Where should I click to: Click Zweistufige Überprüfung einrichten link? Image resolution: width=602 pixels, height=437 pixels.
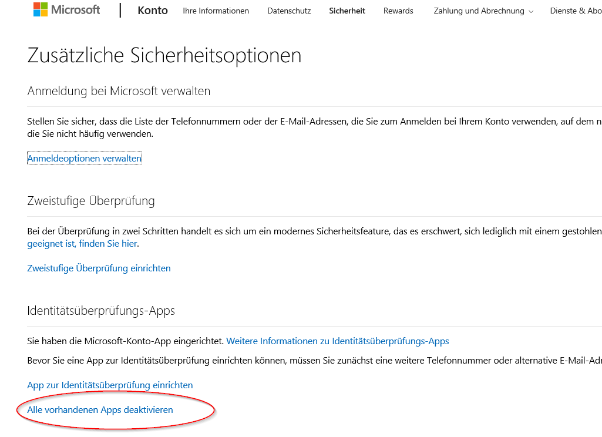pos(99,268)
